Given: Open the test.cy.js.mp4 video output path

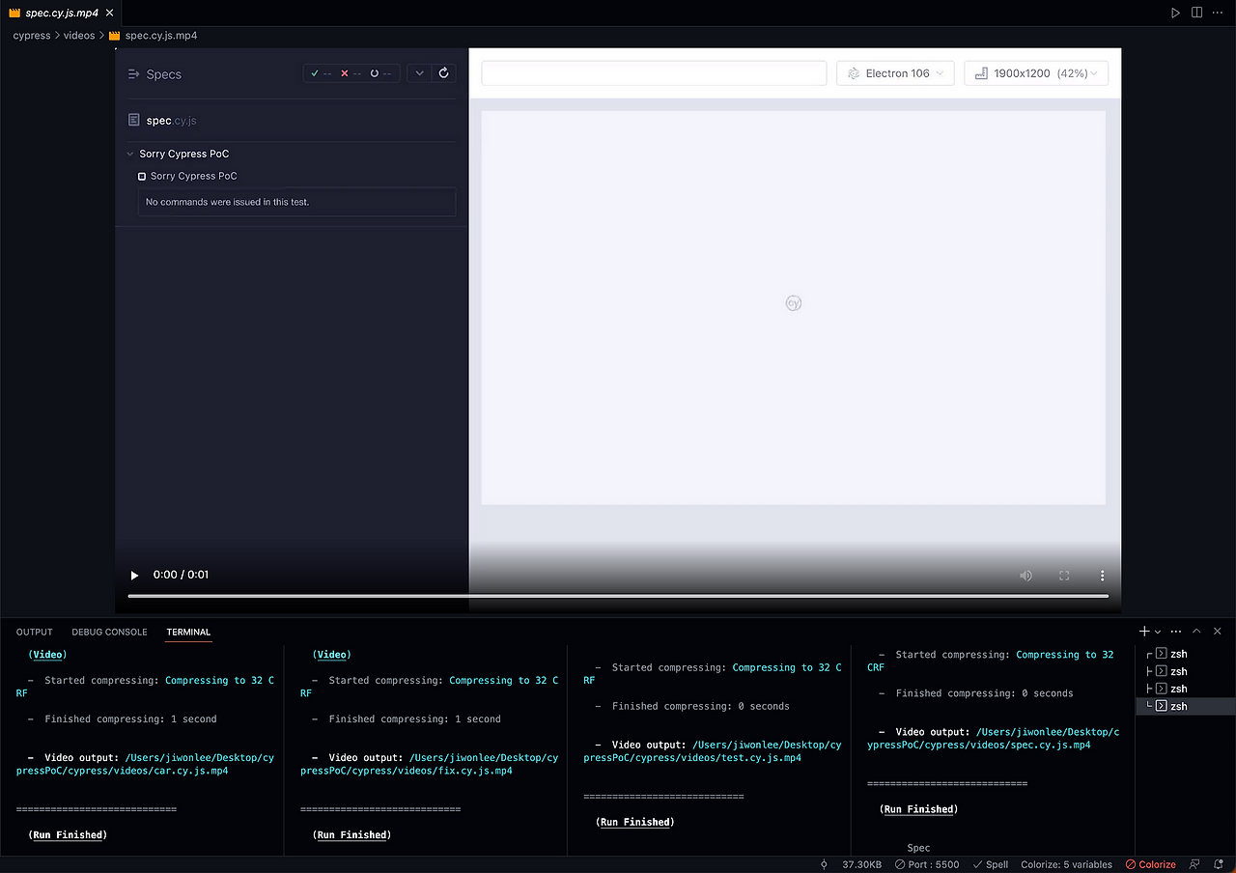Looking at the screenshot, I should coord(713,751).
